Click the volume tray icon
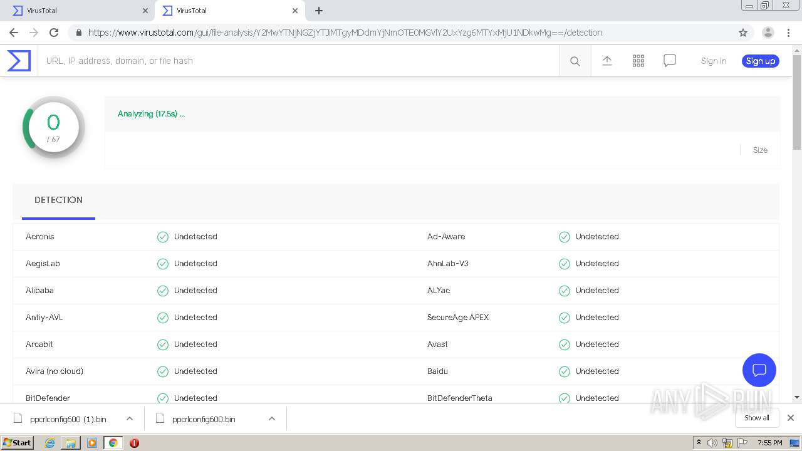Image resolution: width=802 pixels, height=451 pixels. (712, 443)
